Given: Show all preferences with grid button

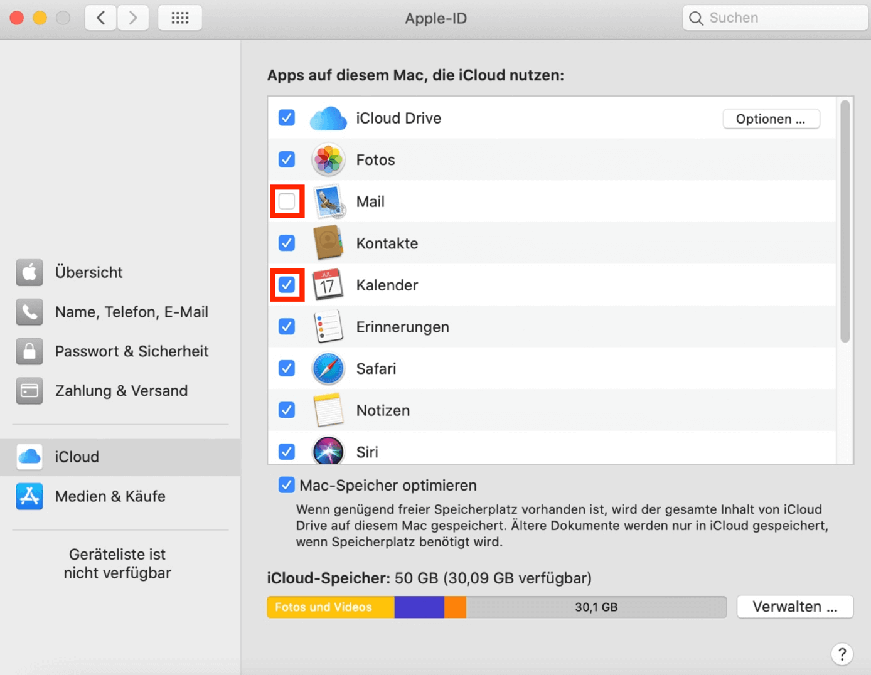Looking at the screenshot, I should click(x=180, y=18).
